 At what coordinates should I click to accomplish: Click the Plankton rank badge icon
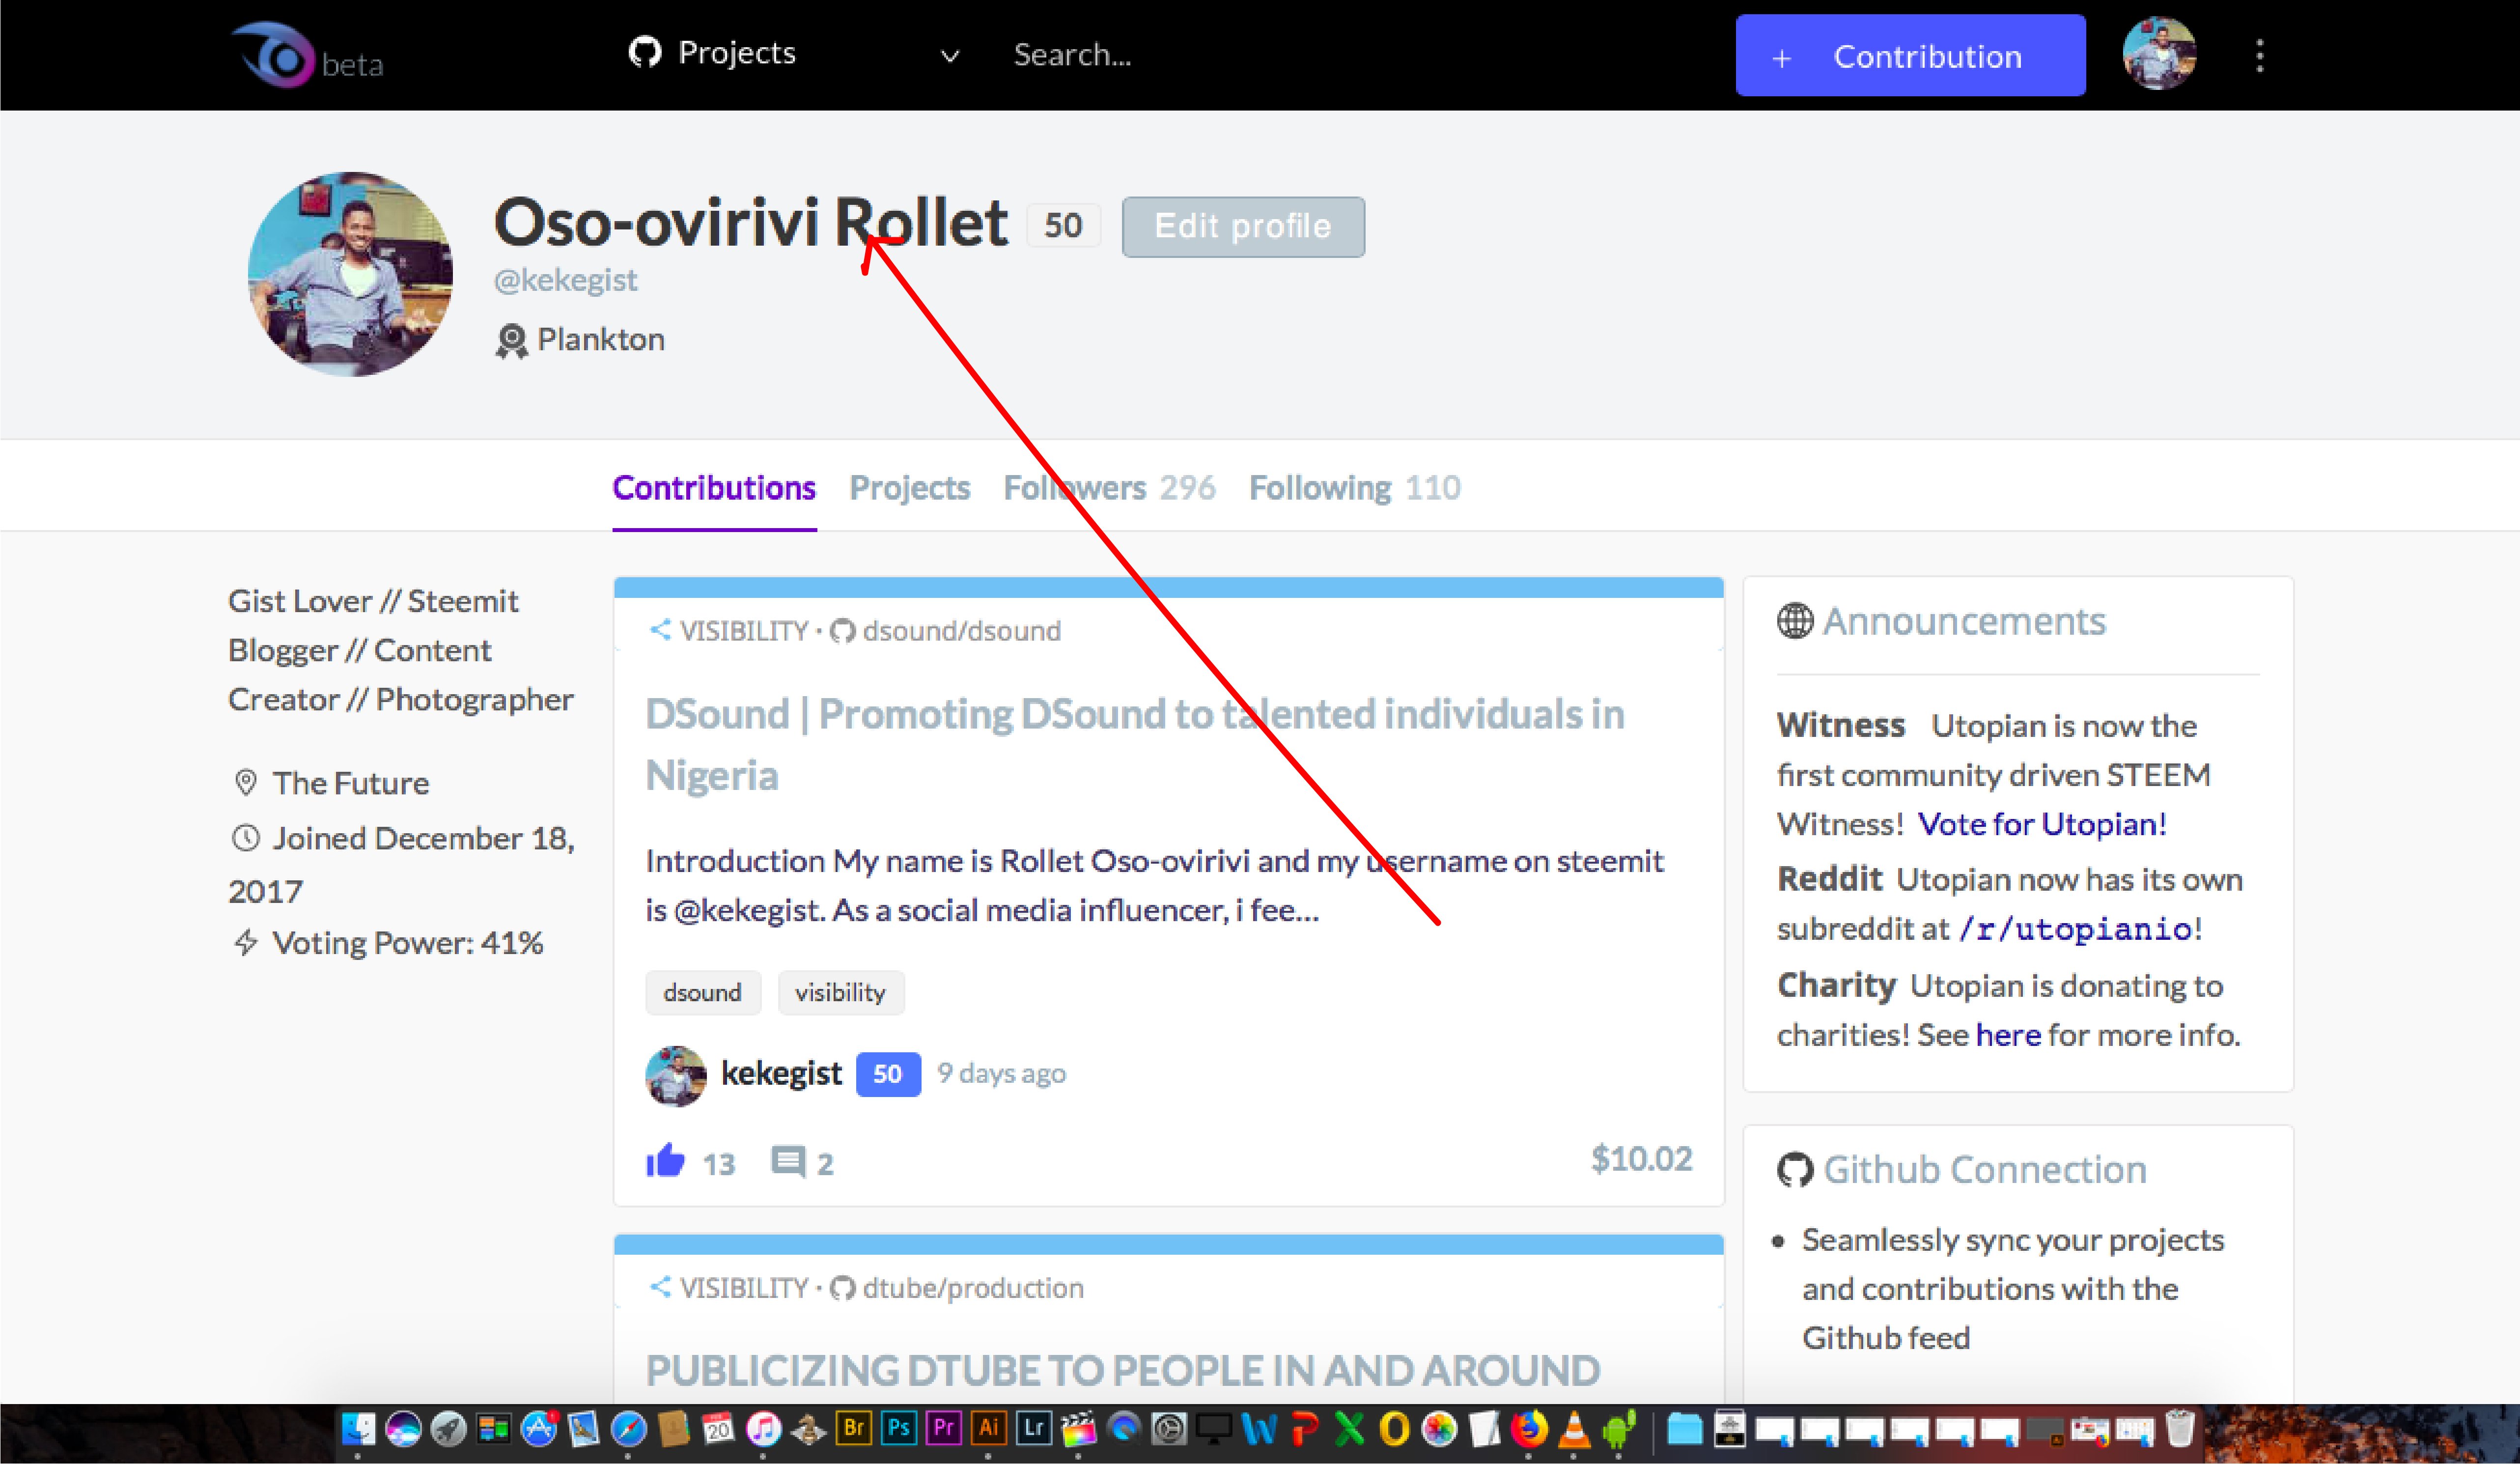point(511,341)
